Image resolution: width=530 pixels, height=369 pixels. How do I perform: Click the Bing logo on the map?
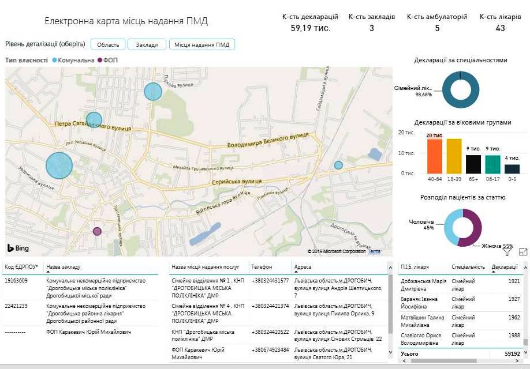tap(18, 248)
